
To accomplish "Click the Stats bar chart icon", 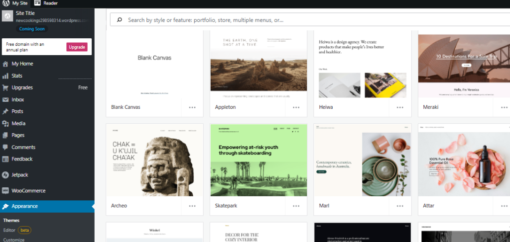I will [5, 76].
